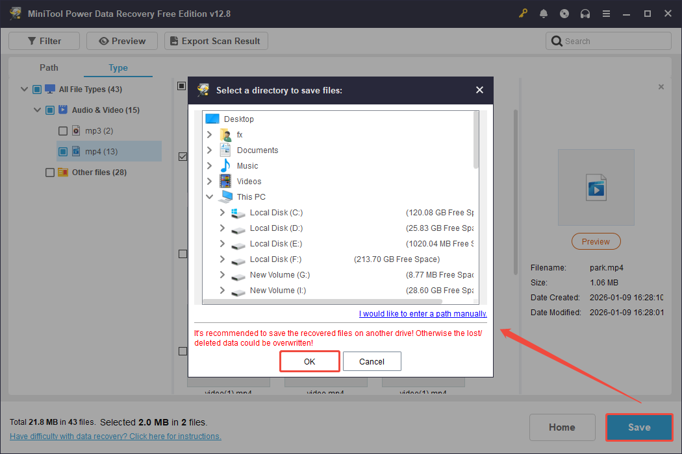The image size is (682, 454).
Task: Collapse the Audio & Video tree node
Action: click(x=37, y=110)
